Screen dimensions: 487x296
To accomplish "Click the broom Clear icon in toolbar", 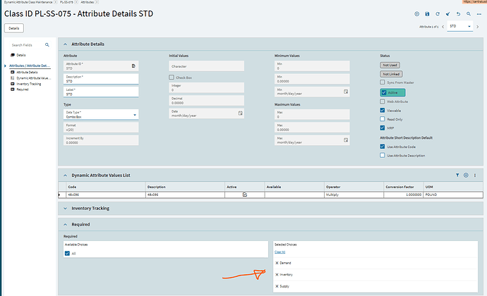I will (x=448, y=14).
